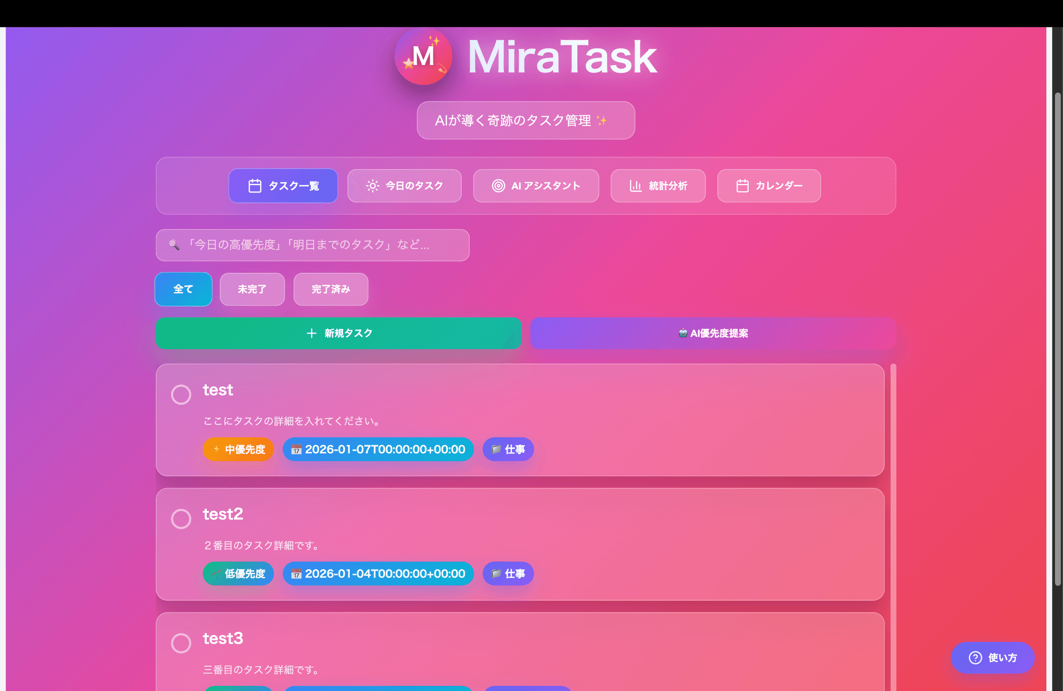Click the 新規タスク button
Viewport: 1063px width, 691px height.
338,334
